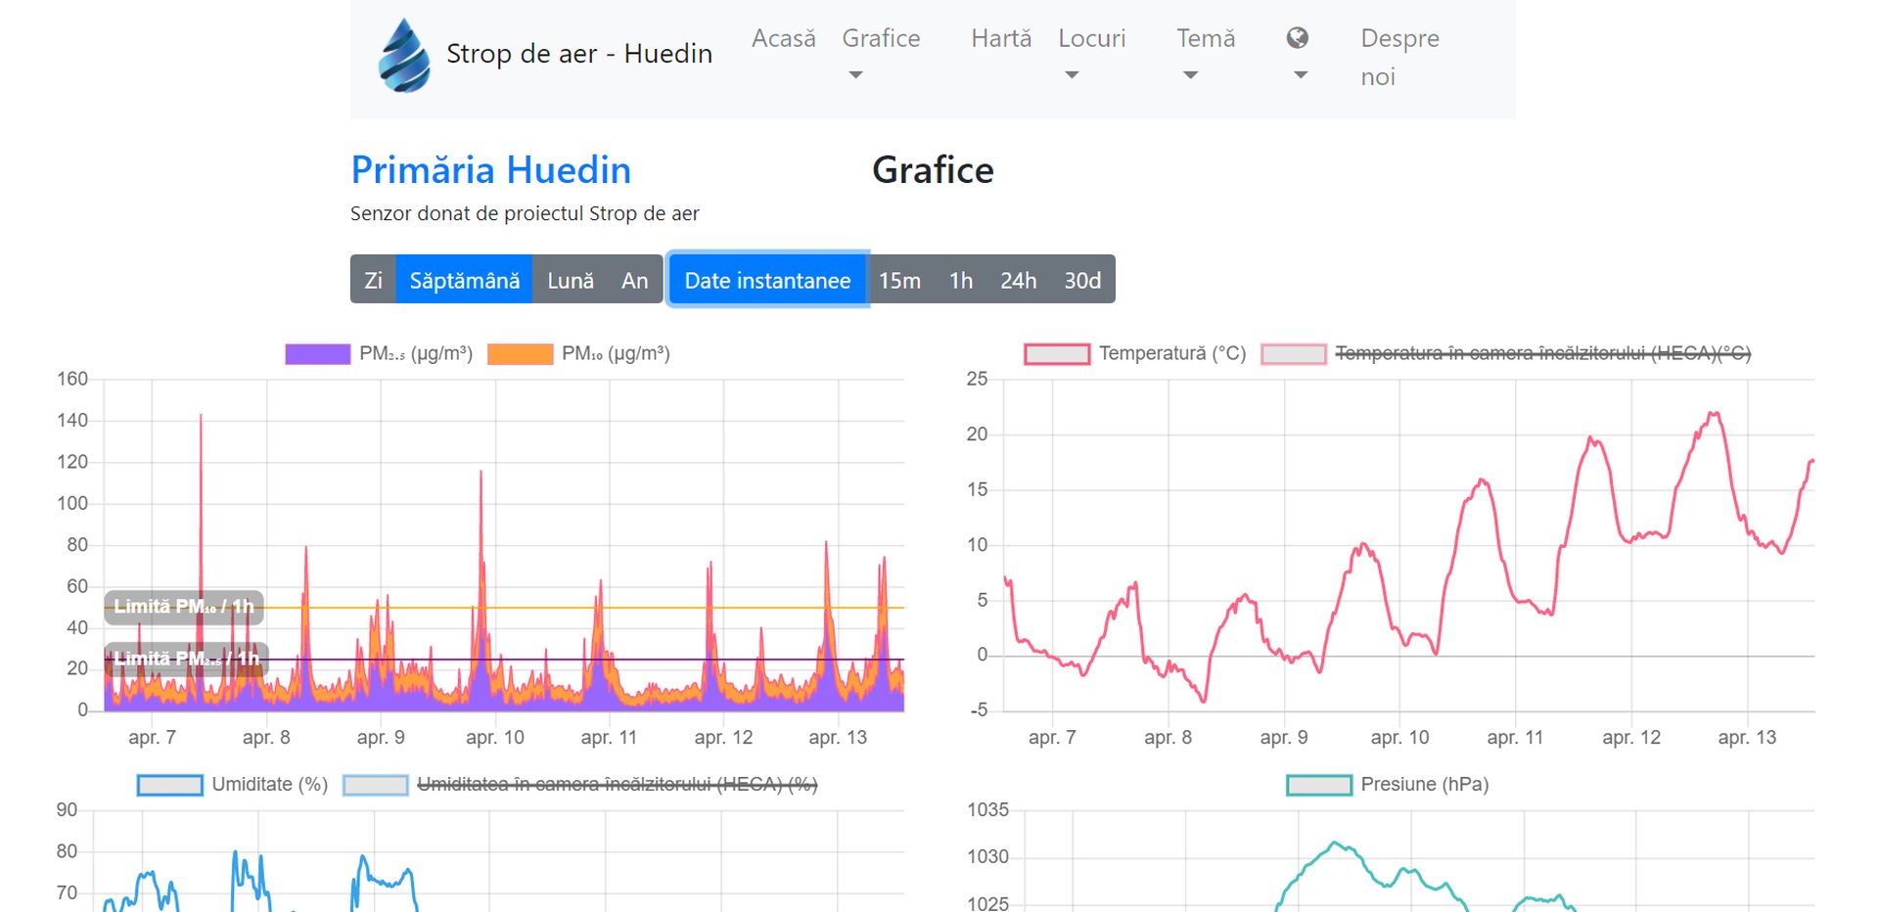Click the 'Senzor donat de proiectul Strop de aer' text

tap(525, 213)
